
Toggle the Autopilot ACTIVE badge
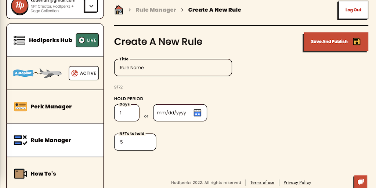pos(84,73)
